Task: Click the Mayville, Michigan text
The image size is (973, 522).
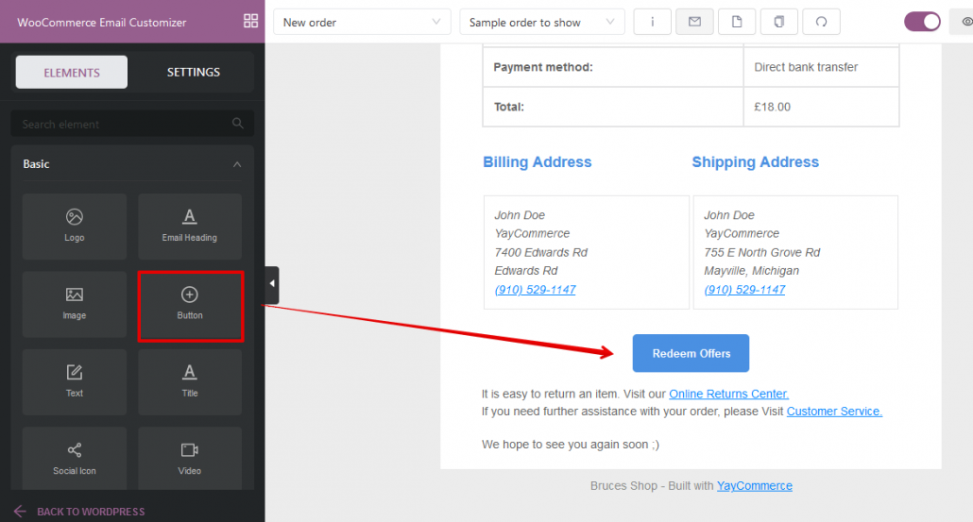Action: click(x=751, y=271)
